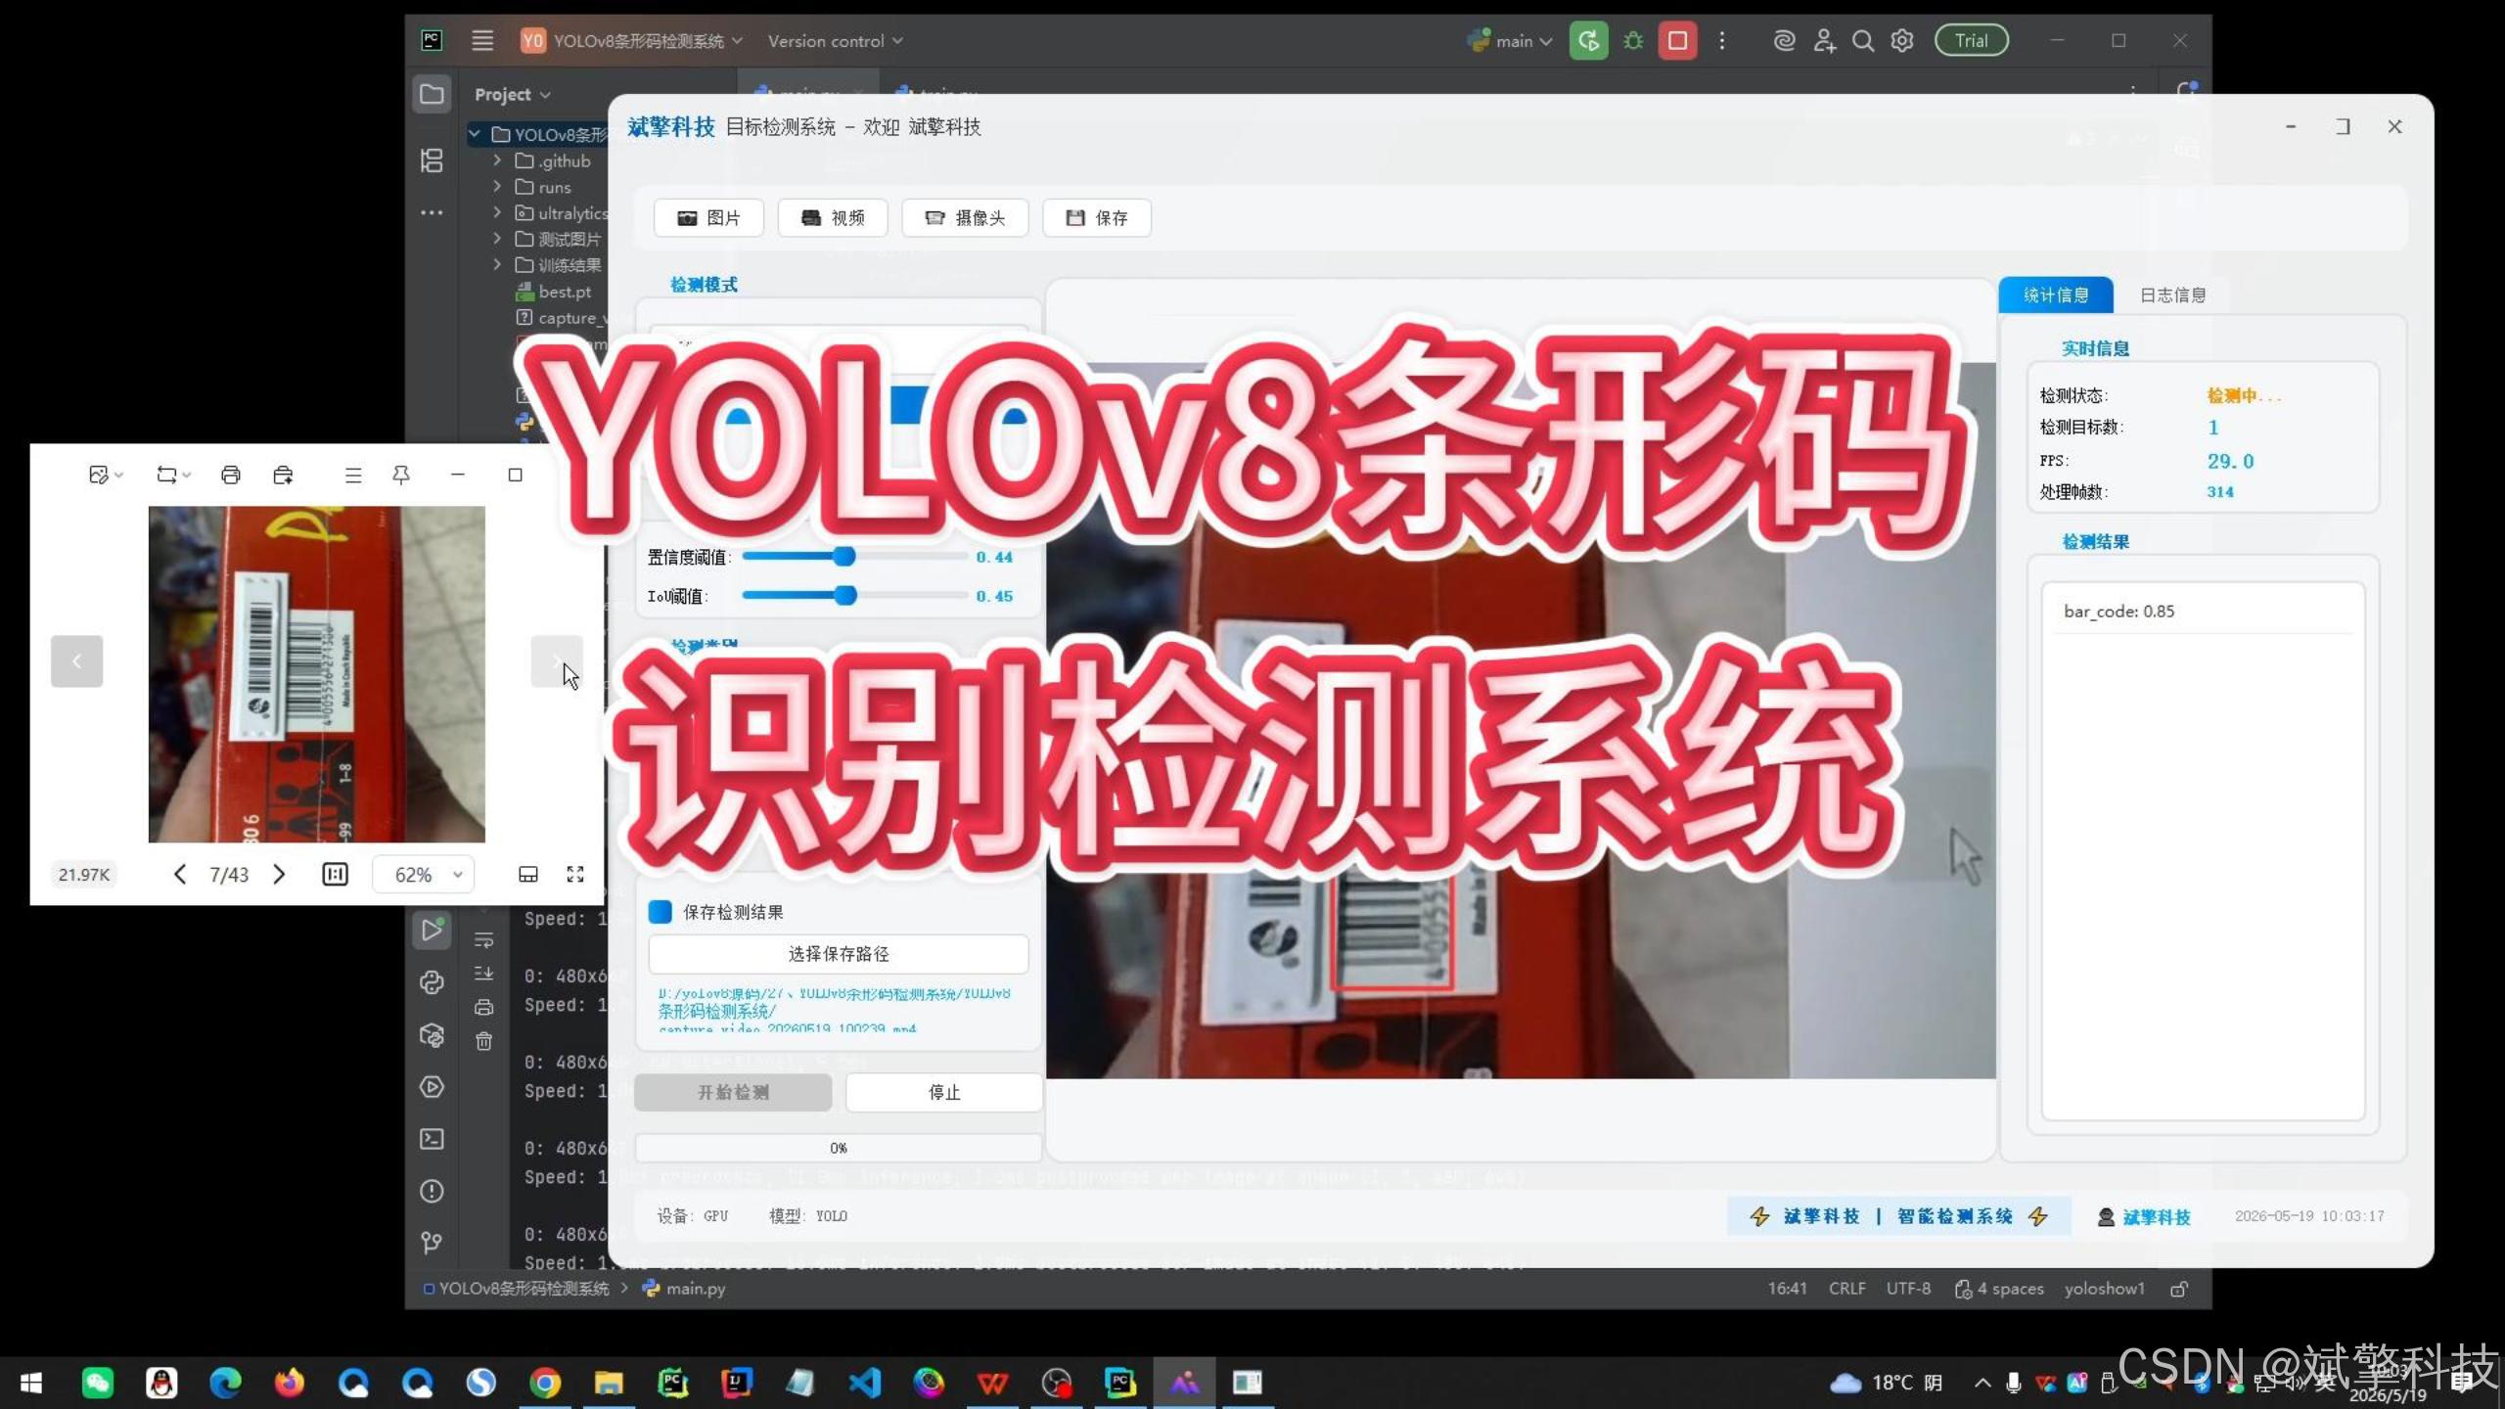Toggle the Project tool window folder icon
The image size is (2505, 1409).
pyautogui.click(x=432, y=94)
